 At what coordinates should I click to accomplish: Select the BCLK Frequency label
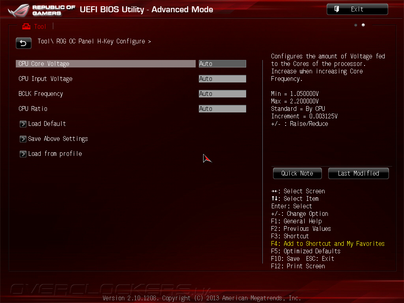pos(41,94)
